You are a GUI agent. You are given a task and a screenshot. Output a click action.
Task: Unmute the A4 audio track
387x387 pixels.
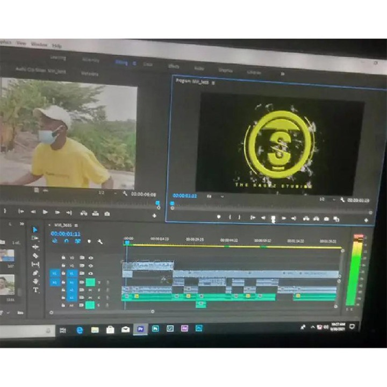point(90,305)
